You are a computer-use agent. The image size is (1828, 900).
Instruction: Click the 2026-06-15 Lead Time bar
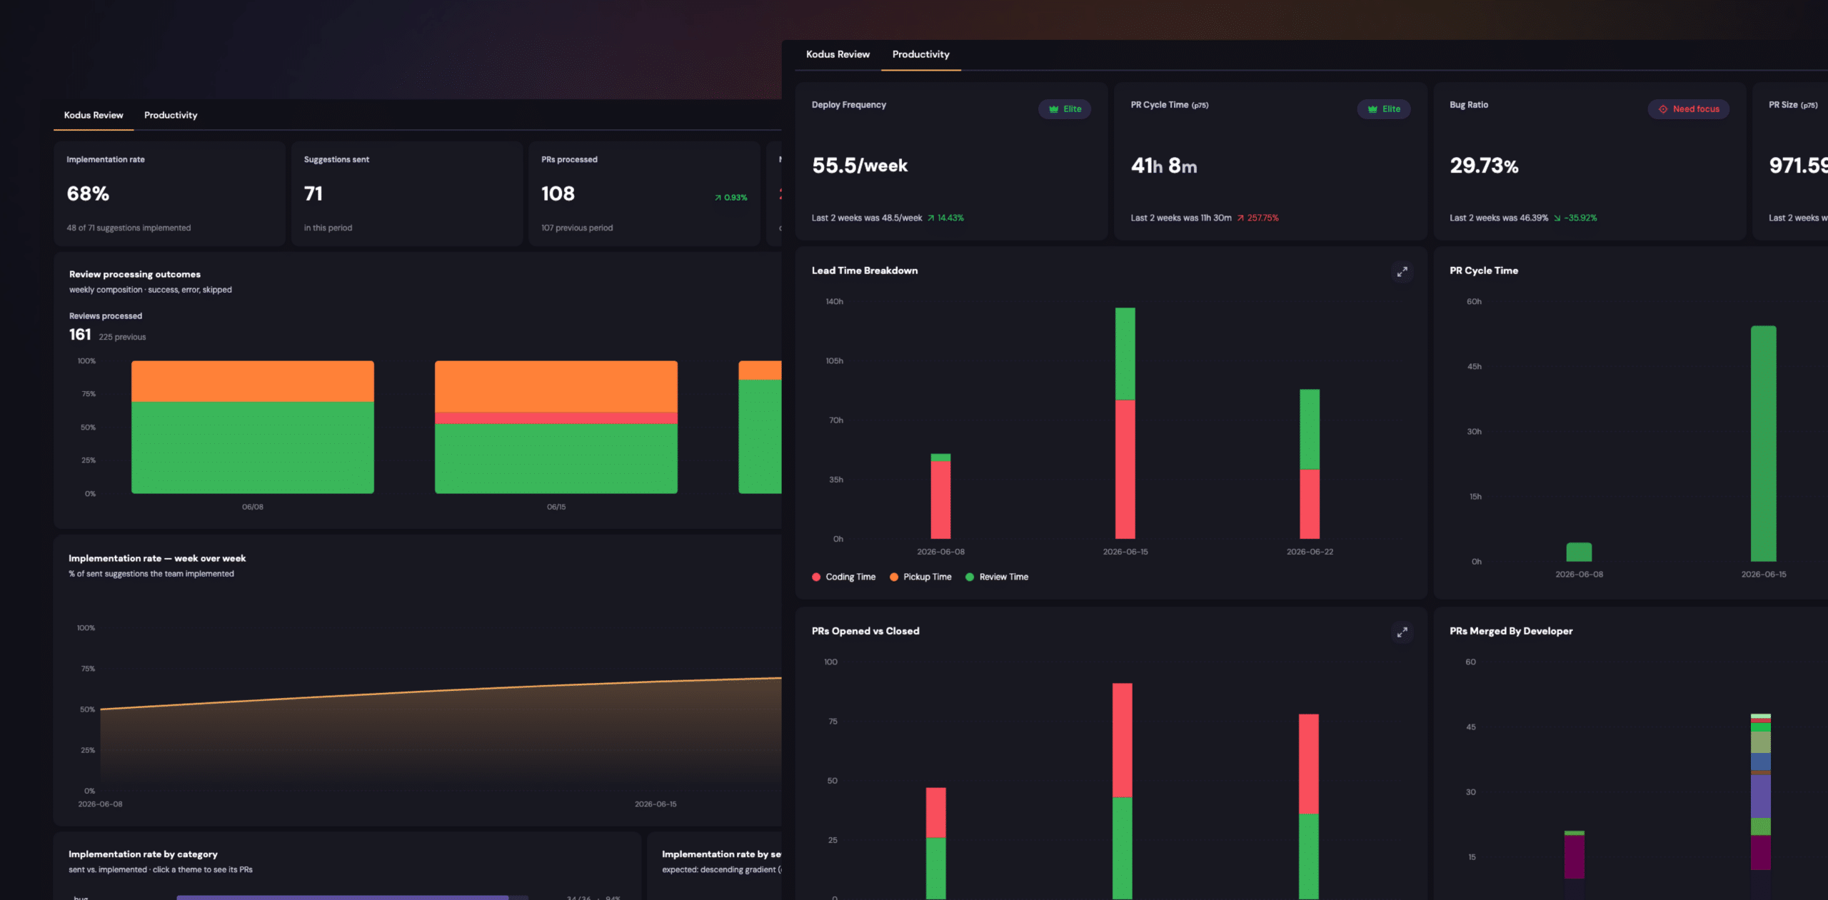point(1125,423)
